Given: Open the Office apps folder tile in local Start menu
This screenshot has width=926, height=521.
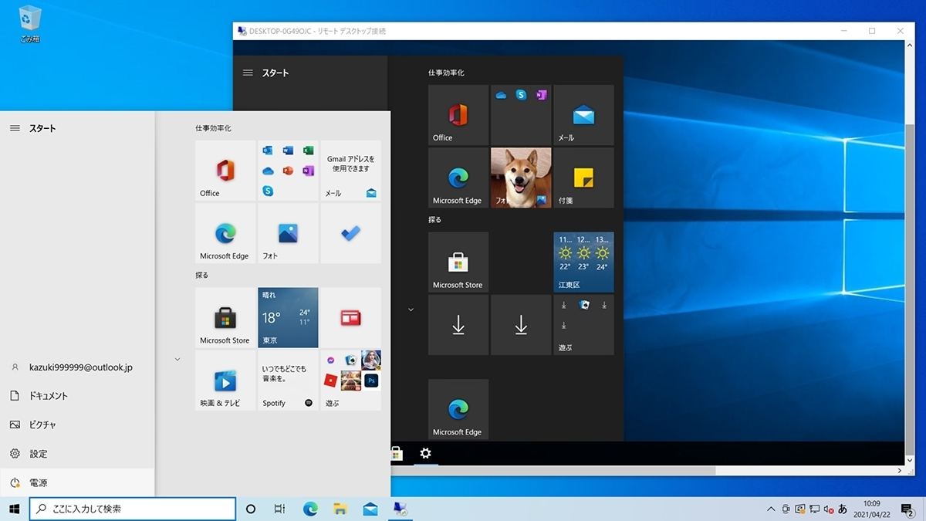Looking at the screenshot, I should 288,171.
